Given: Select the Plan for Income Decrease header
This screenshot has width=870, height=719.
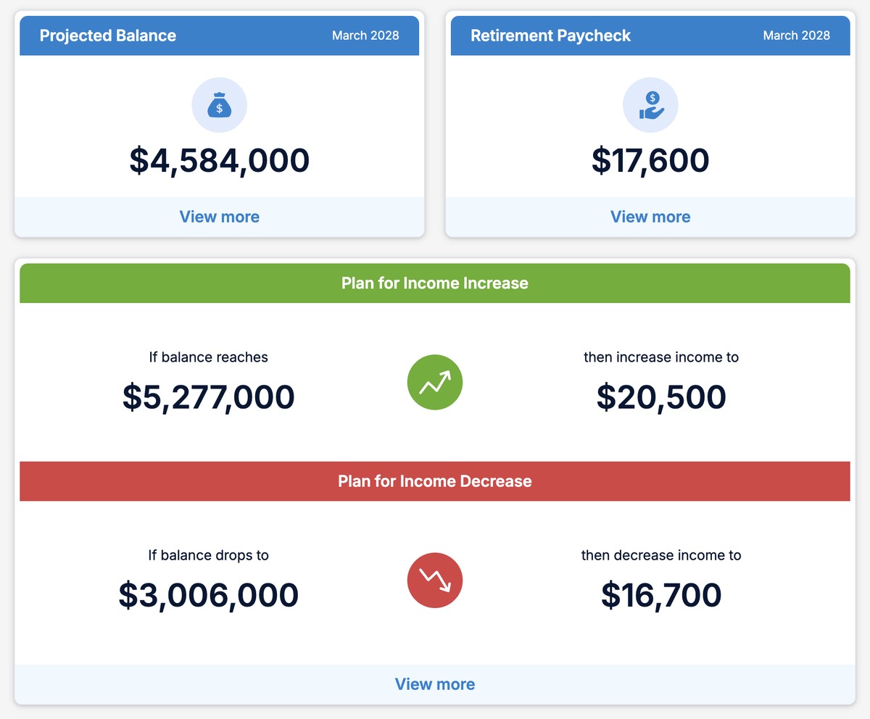Looking at the screenshot, I should [x=434, y=481].
